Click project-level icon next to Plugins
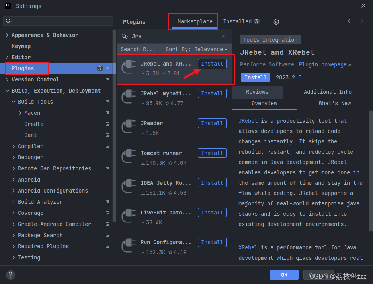This screenshot has height=284, width=373. coord(107,68)
